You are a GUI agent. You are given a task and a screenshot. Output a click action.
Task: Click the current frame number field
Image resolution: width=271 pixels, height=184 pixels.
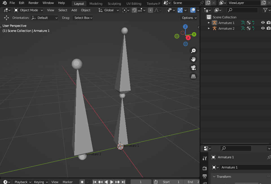coord(141,182)
